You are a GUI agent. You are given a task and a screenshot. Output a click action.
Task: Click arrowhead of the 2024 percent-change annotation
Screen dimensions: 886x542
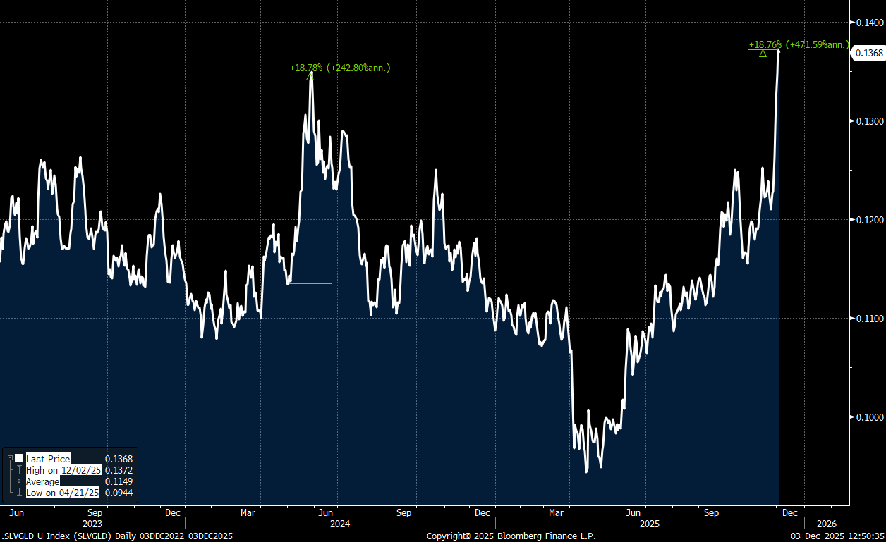point(310,75)
